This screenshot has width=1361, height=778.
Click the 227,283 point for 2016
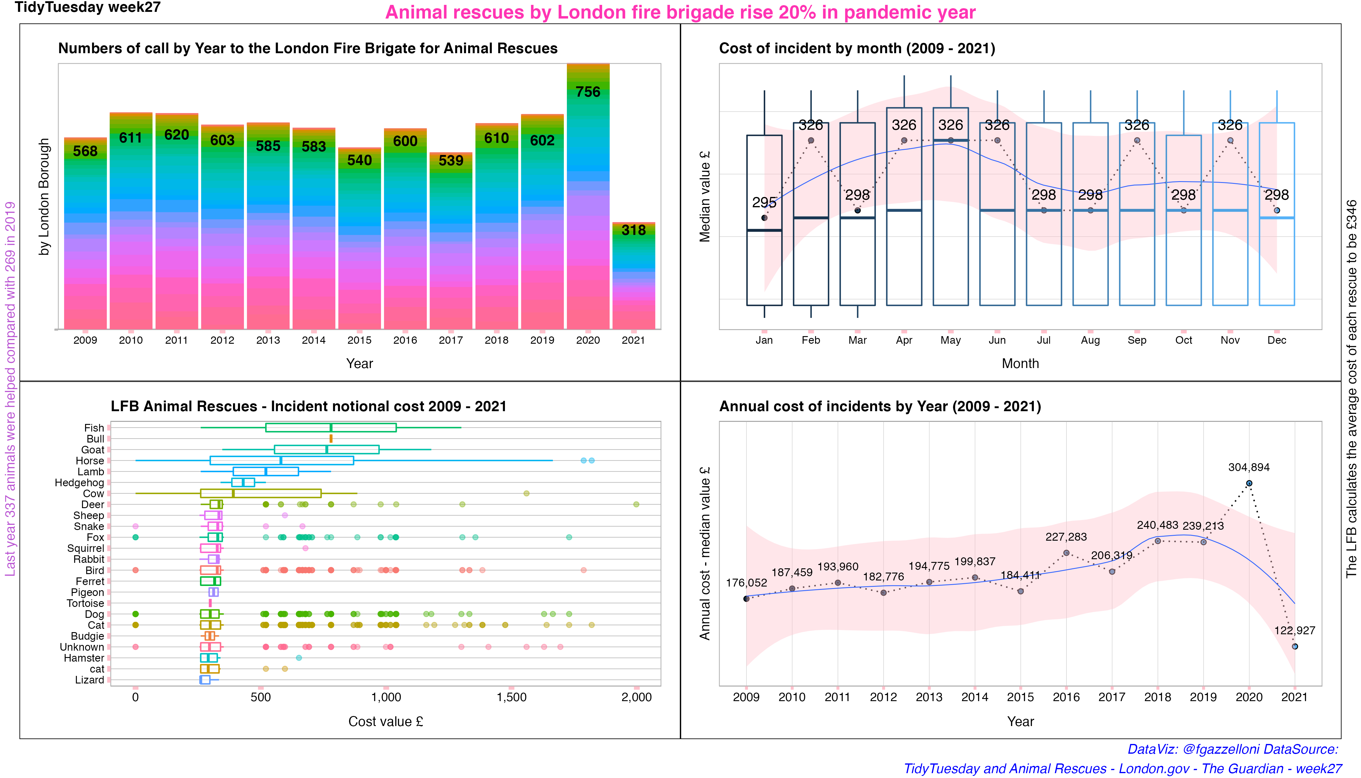[x=1066, y=553]
